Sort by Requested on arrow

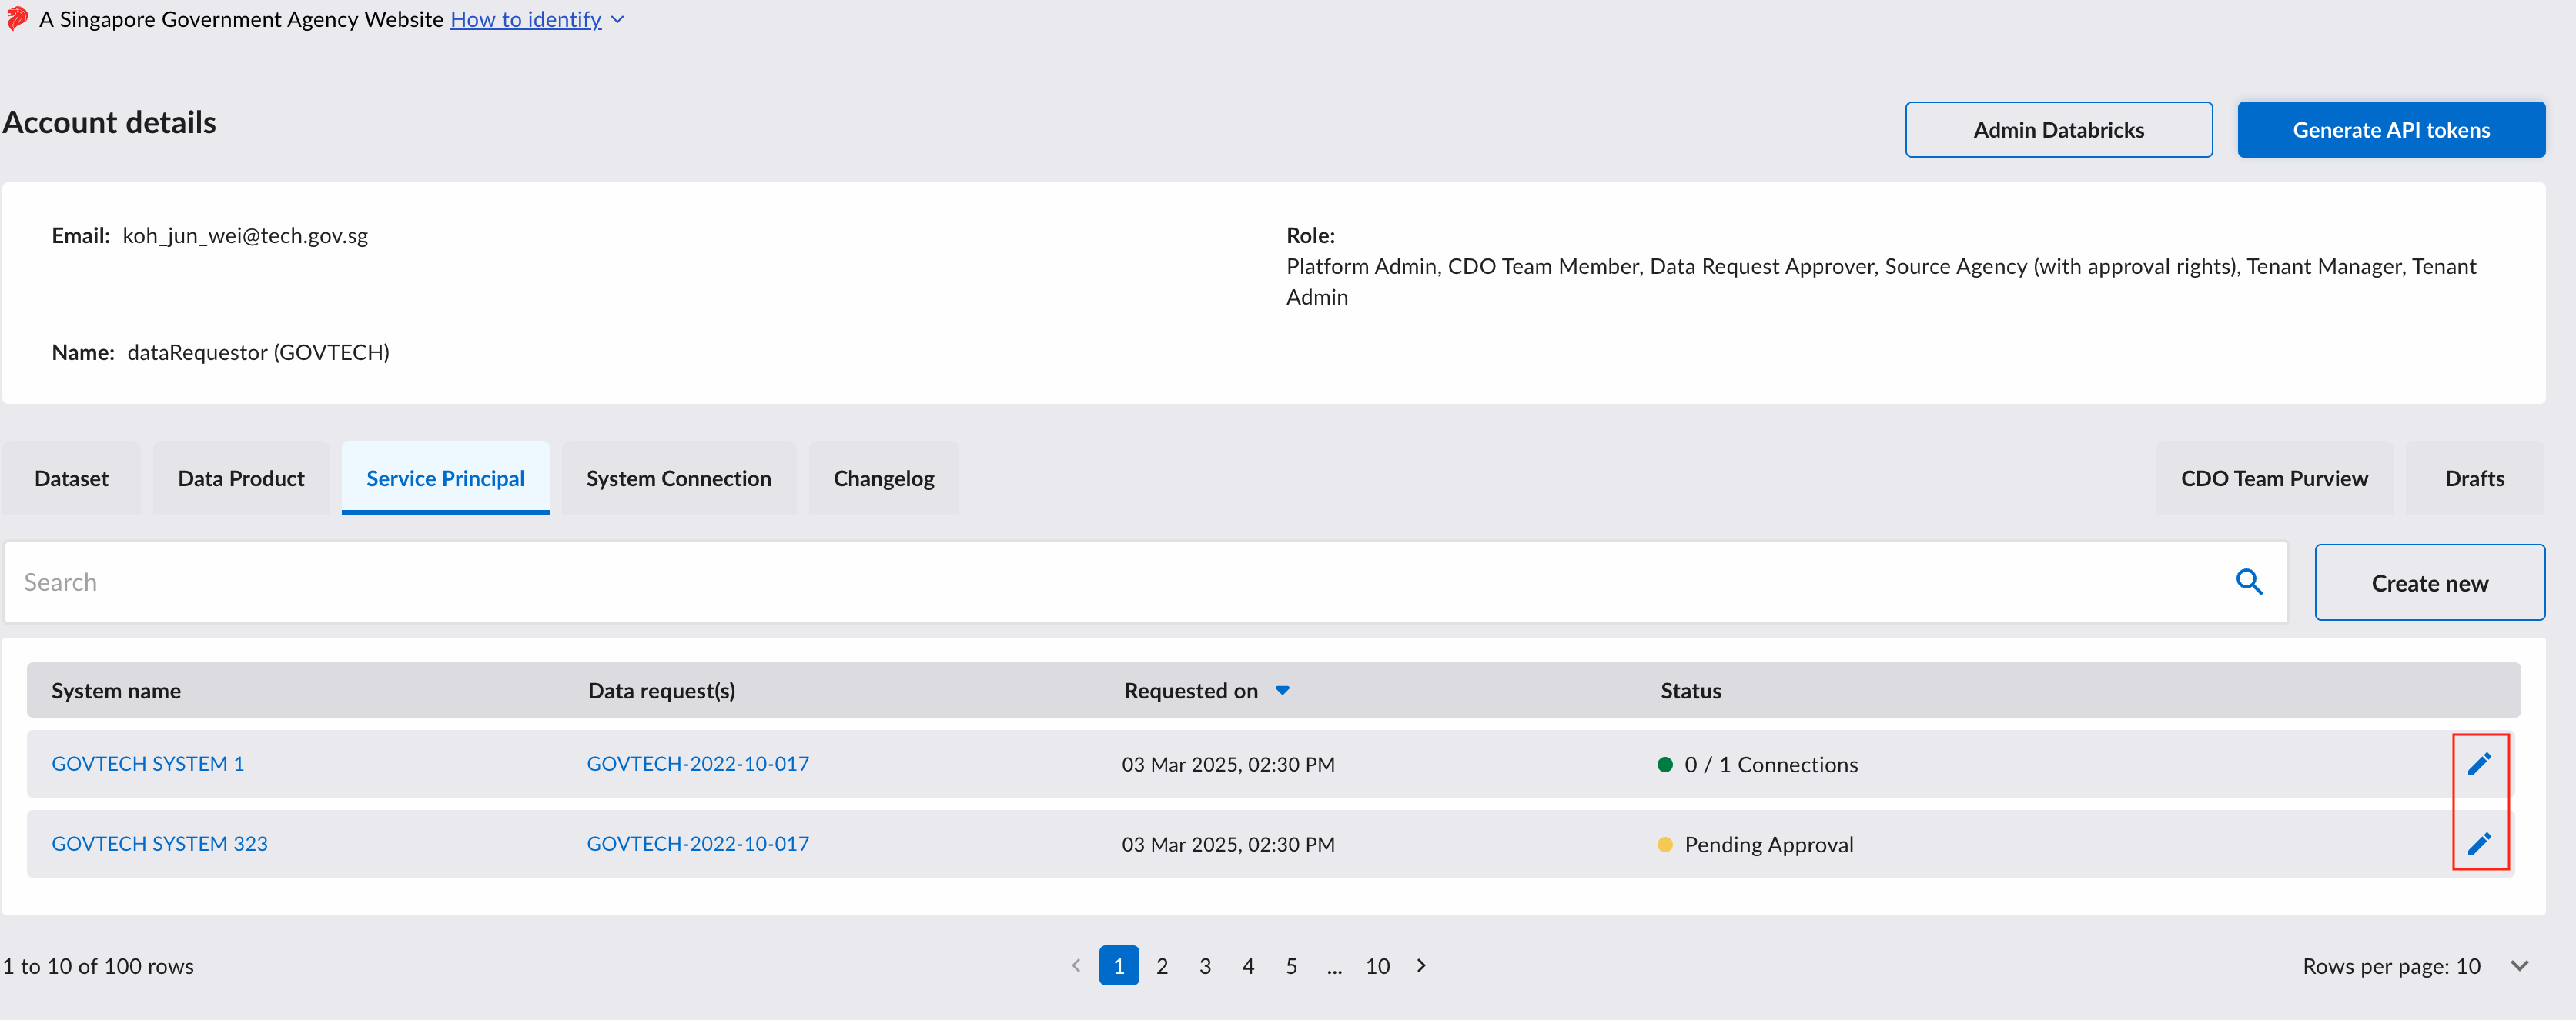[x=1282, y=690]
